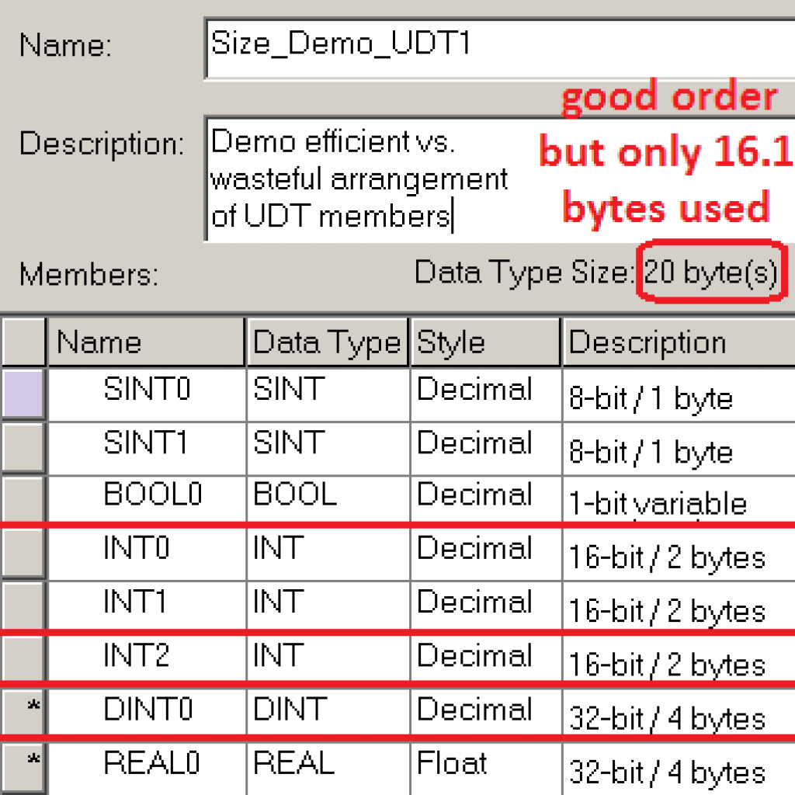Click the '16-bit / 2 bytes' description for INT1
Viewport: 795px width, 795px height.
tap(679, 606)
